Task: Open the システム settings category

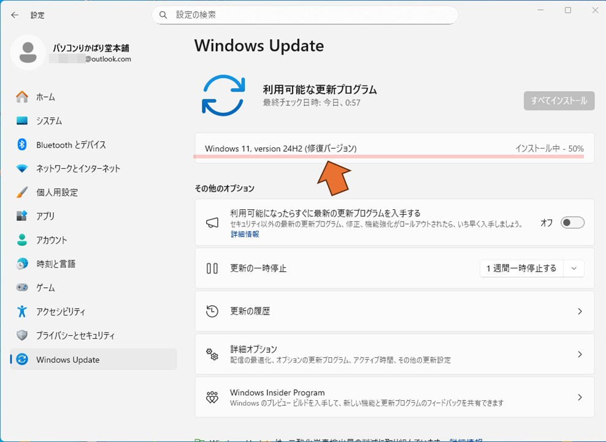Action: point(49,121)
